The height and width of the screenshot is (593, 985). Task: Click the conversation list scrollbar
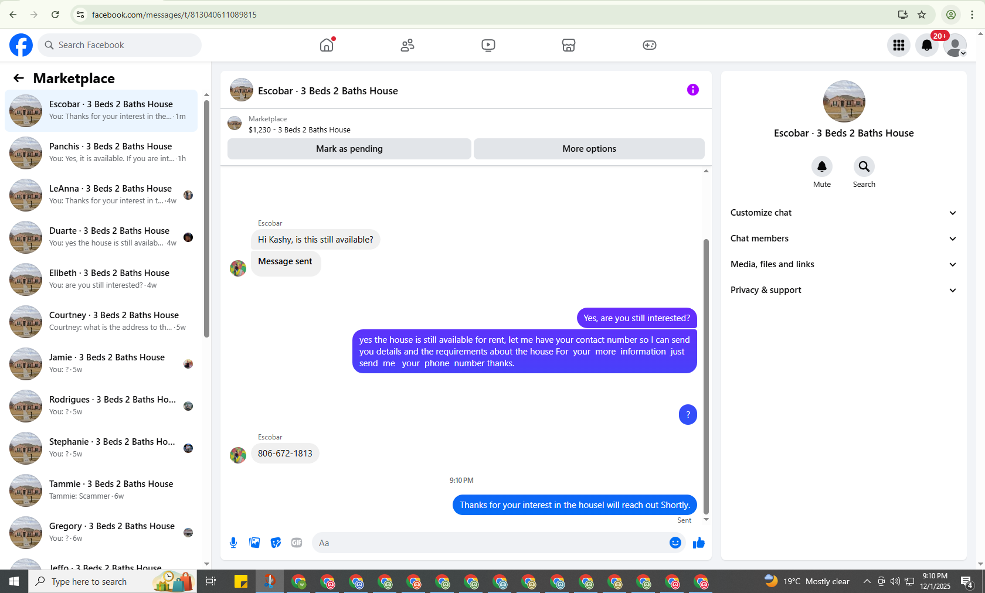[x=206, y=219]
